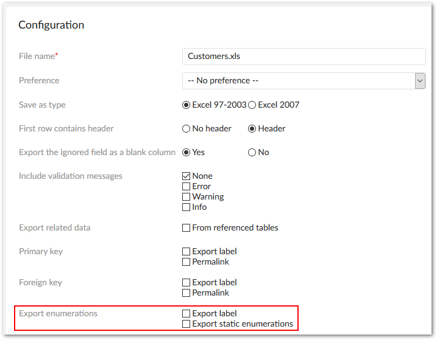
Task: Enable Export label for Foreign key
Action: tap(187, 282)
